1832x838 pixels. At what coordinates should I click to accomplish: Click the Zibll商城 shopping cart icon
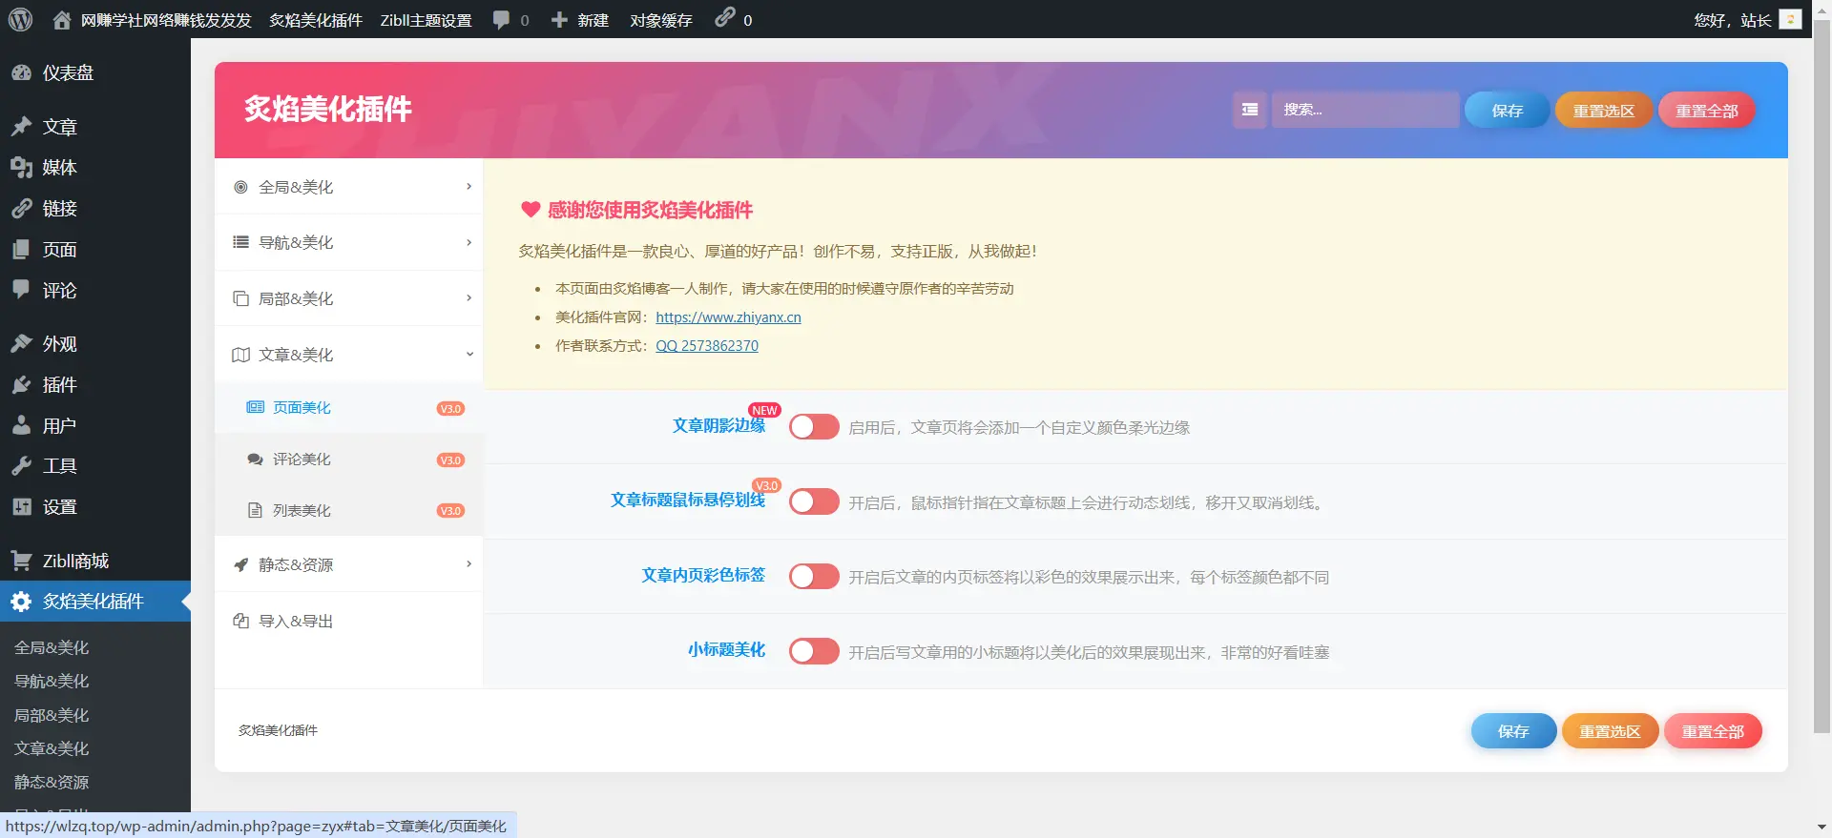22,561
